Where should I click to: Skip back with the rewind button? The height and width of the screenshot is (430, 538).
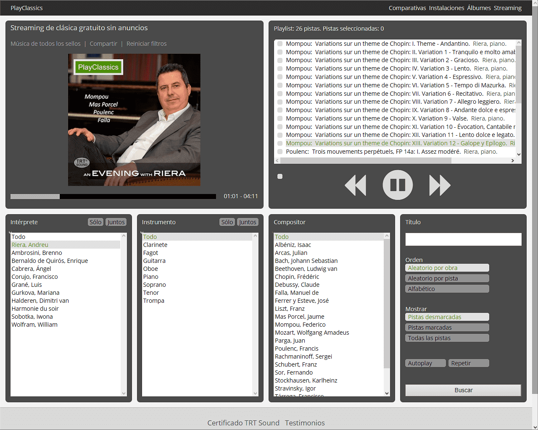pos(356,185)
